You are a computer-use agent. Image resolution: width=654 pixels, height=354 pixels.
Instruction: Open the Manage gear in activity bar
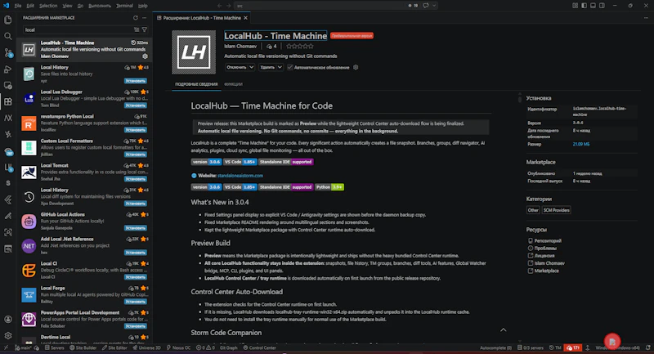point(8,336)
